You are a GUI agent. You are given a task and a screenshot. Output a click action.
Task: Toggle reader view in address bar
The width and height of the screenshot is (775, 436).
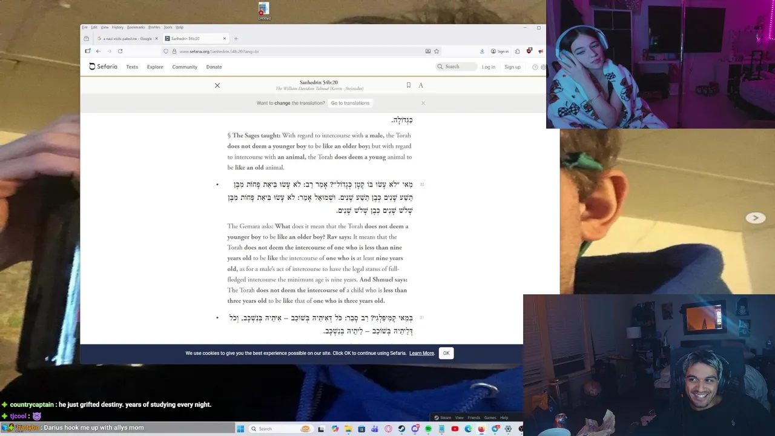[428, 51]
